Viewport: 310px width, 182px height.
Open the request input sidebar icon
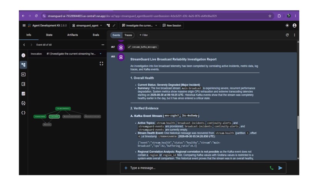coord(23,74)
